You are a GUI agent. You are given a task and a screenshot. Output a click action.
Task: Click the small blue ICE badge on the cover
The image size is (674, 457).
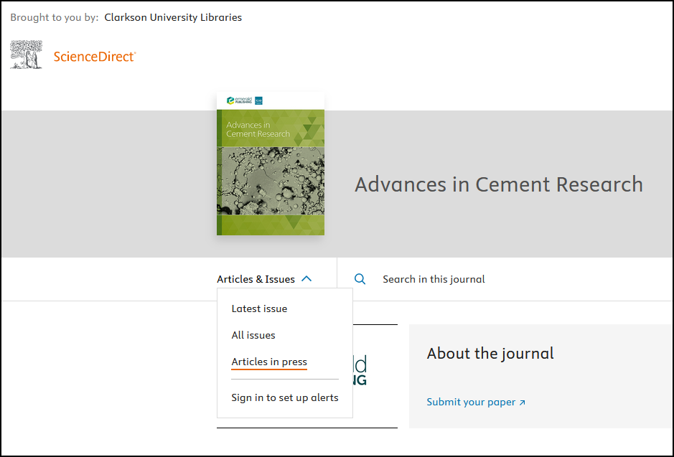tap(258, 100)
